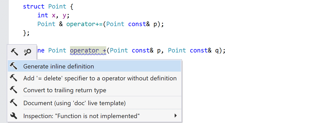Open Inspection: "Function is not implemented" entry

94,116
